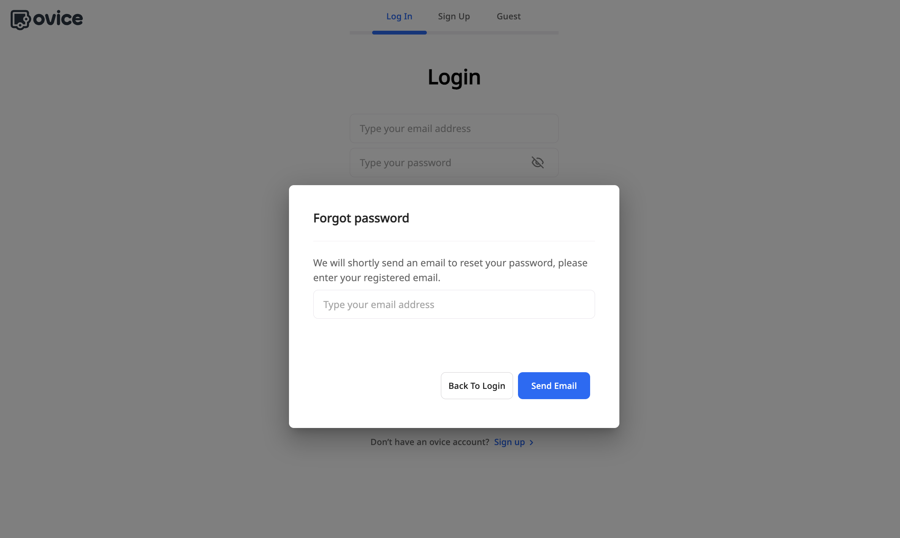Focus the Forgot password email field

tap(454, 304)
